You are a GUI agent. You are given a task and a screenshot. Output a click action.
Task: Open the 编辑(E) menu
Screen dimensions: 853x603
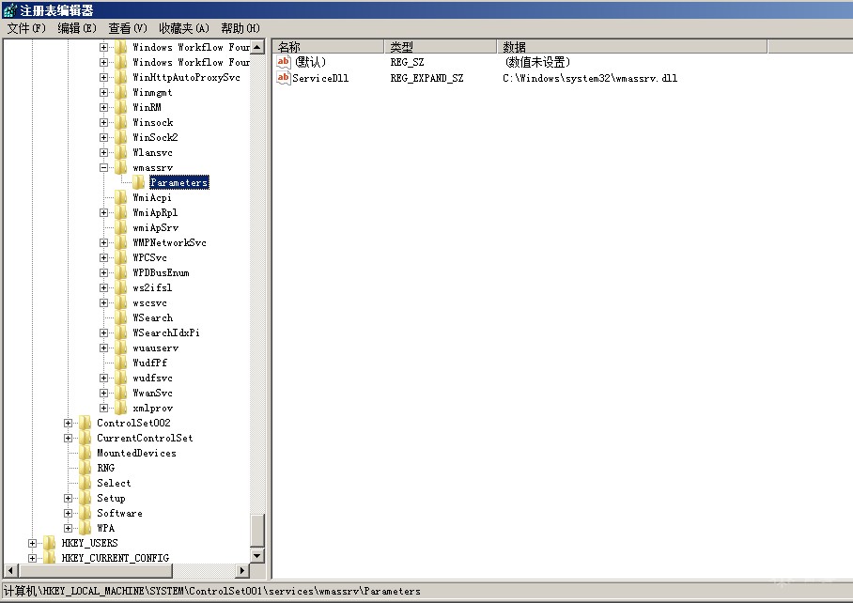tap(77, 28)
